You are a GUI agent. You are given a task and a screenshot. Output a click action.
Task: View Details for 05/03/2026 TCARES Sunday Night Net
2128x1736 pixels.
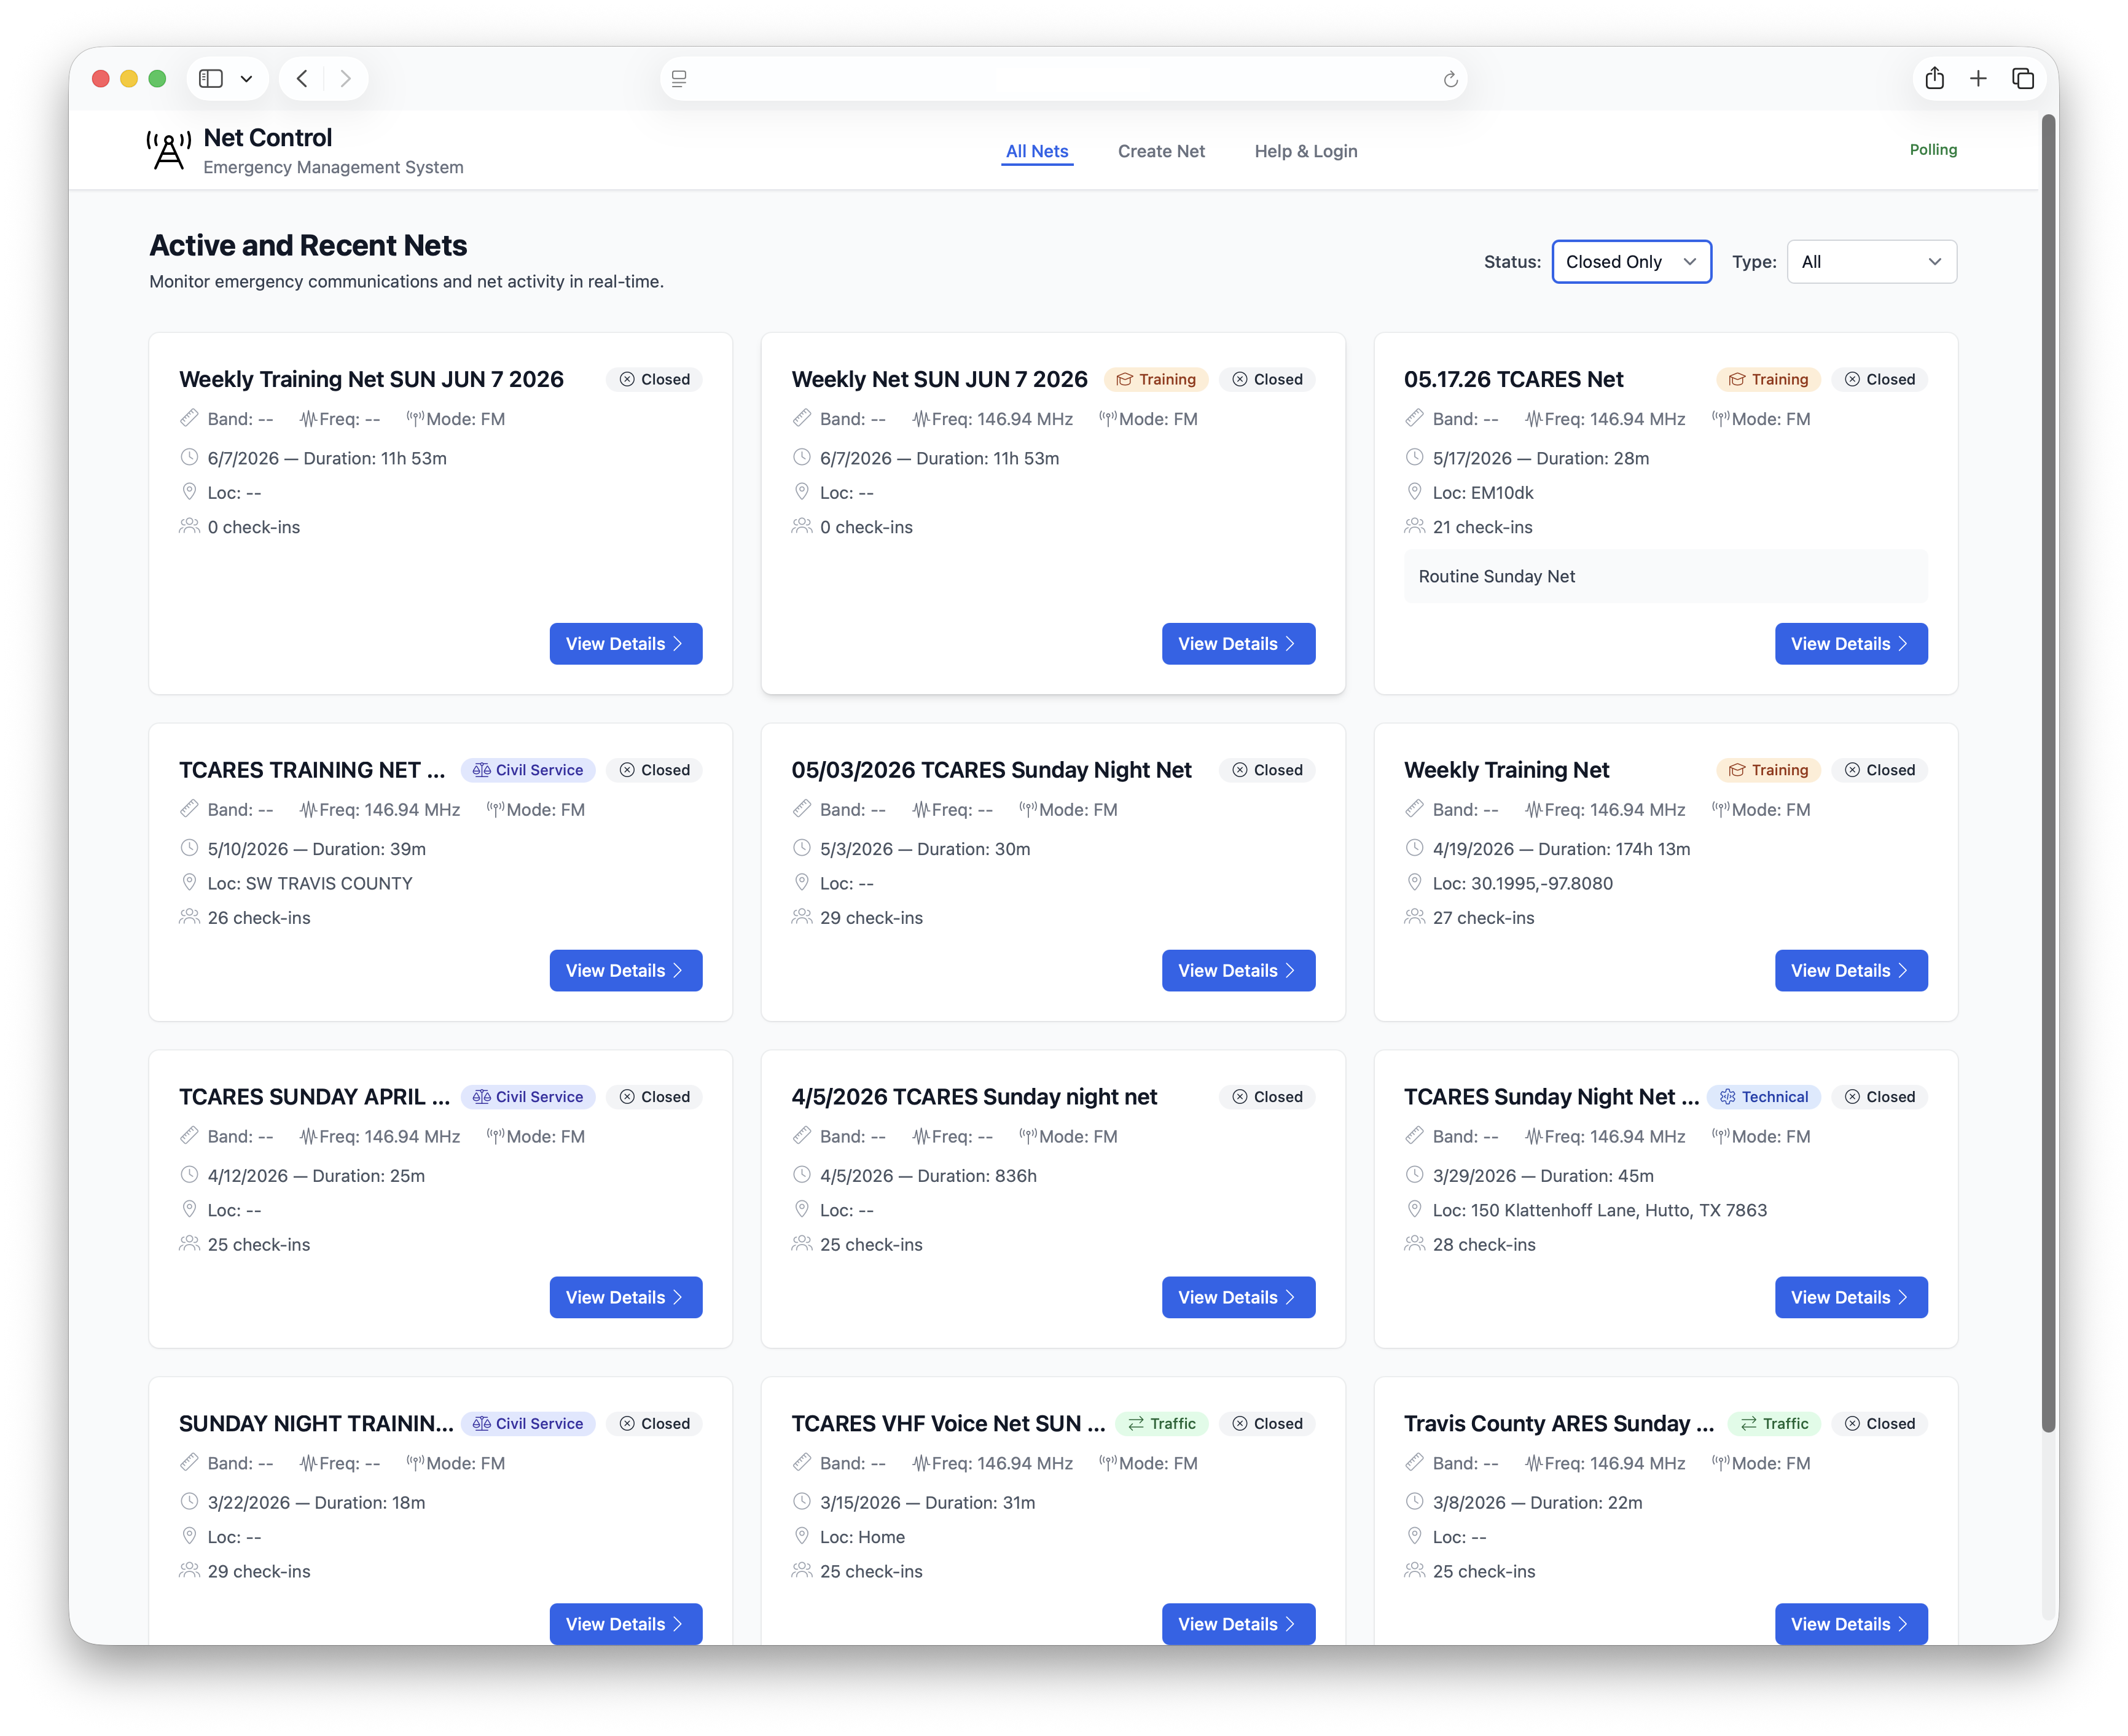[1238, 970]
